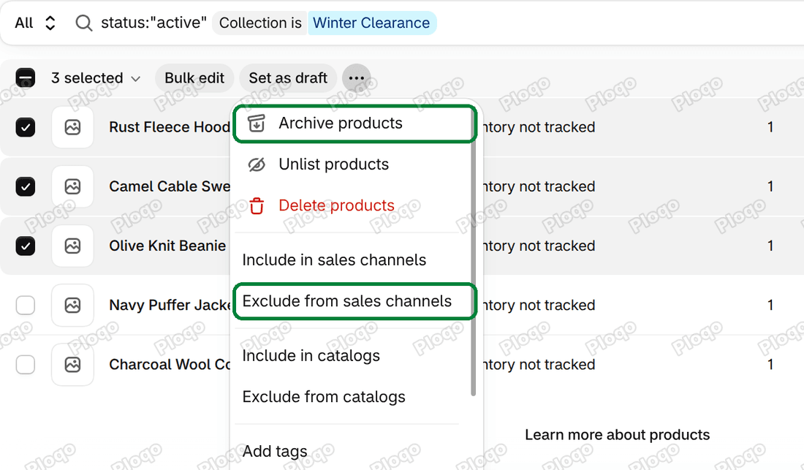Check the Navy Puffer Jacke checkbox

pos(25,306)
